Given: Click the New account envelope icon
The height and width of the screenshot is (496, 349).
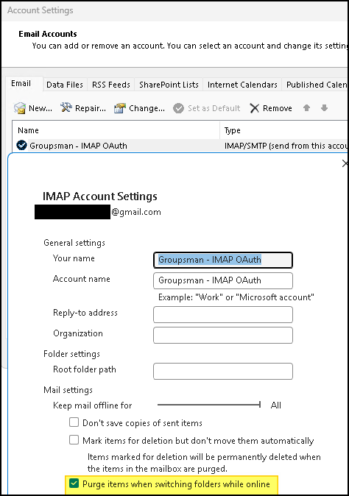Looking at the screenshot, I should pos(20,108).
